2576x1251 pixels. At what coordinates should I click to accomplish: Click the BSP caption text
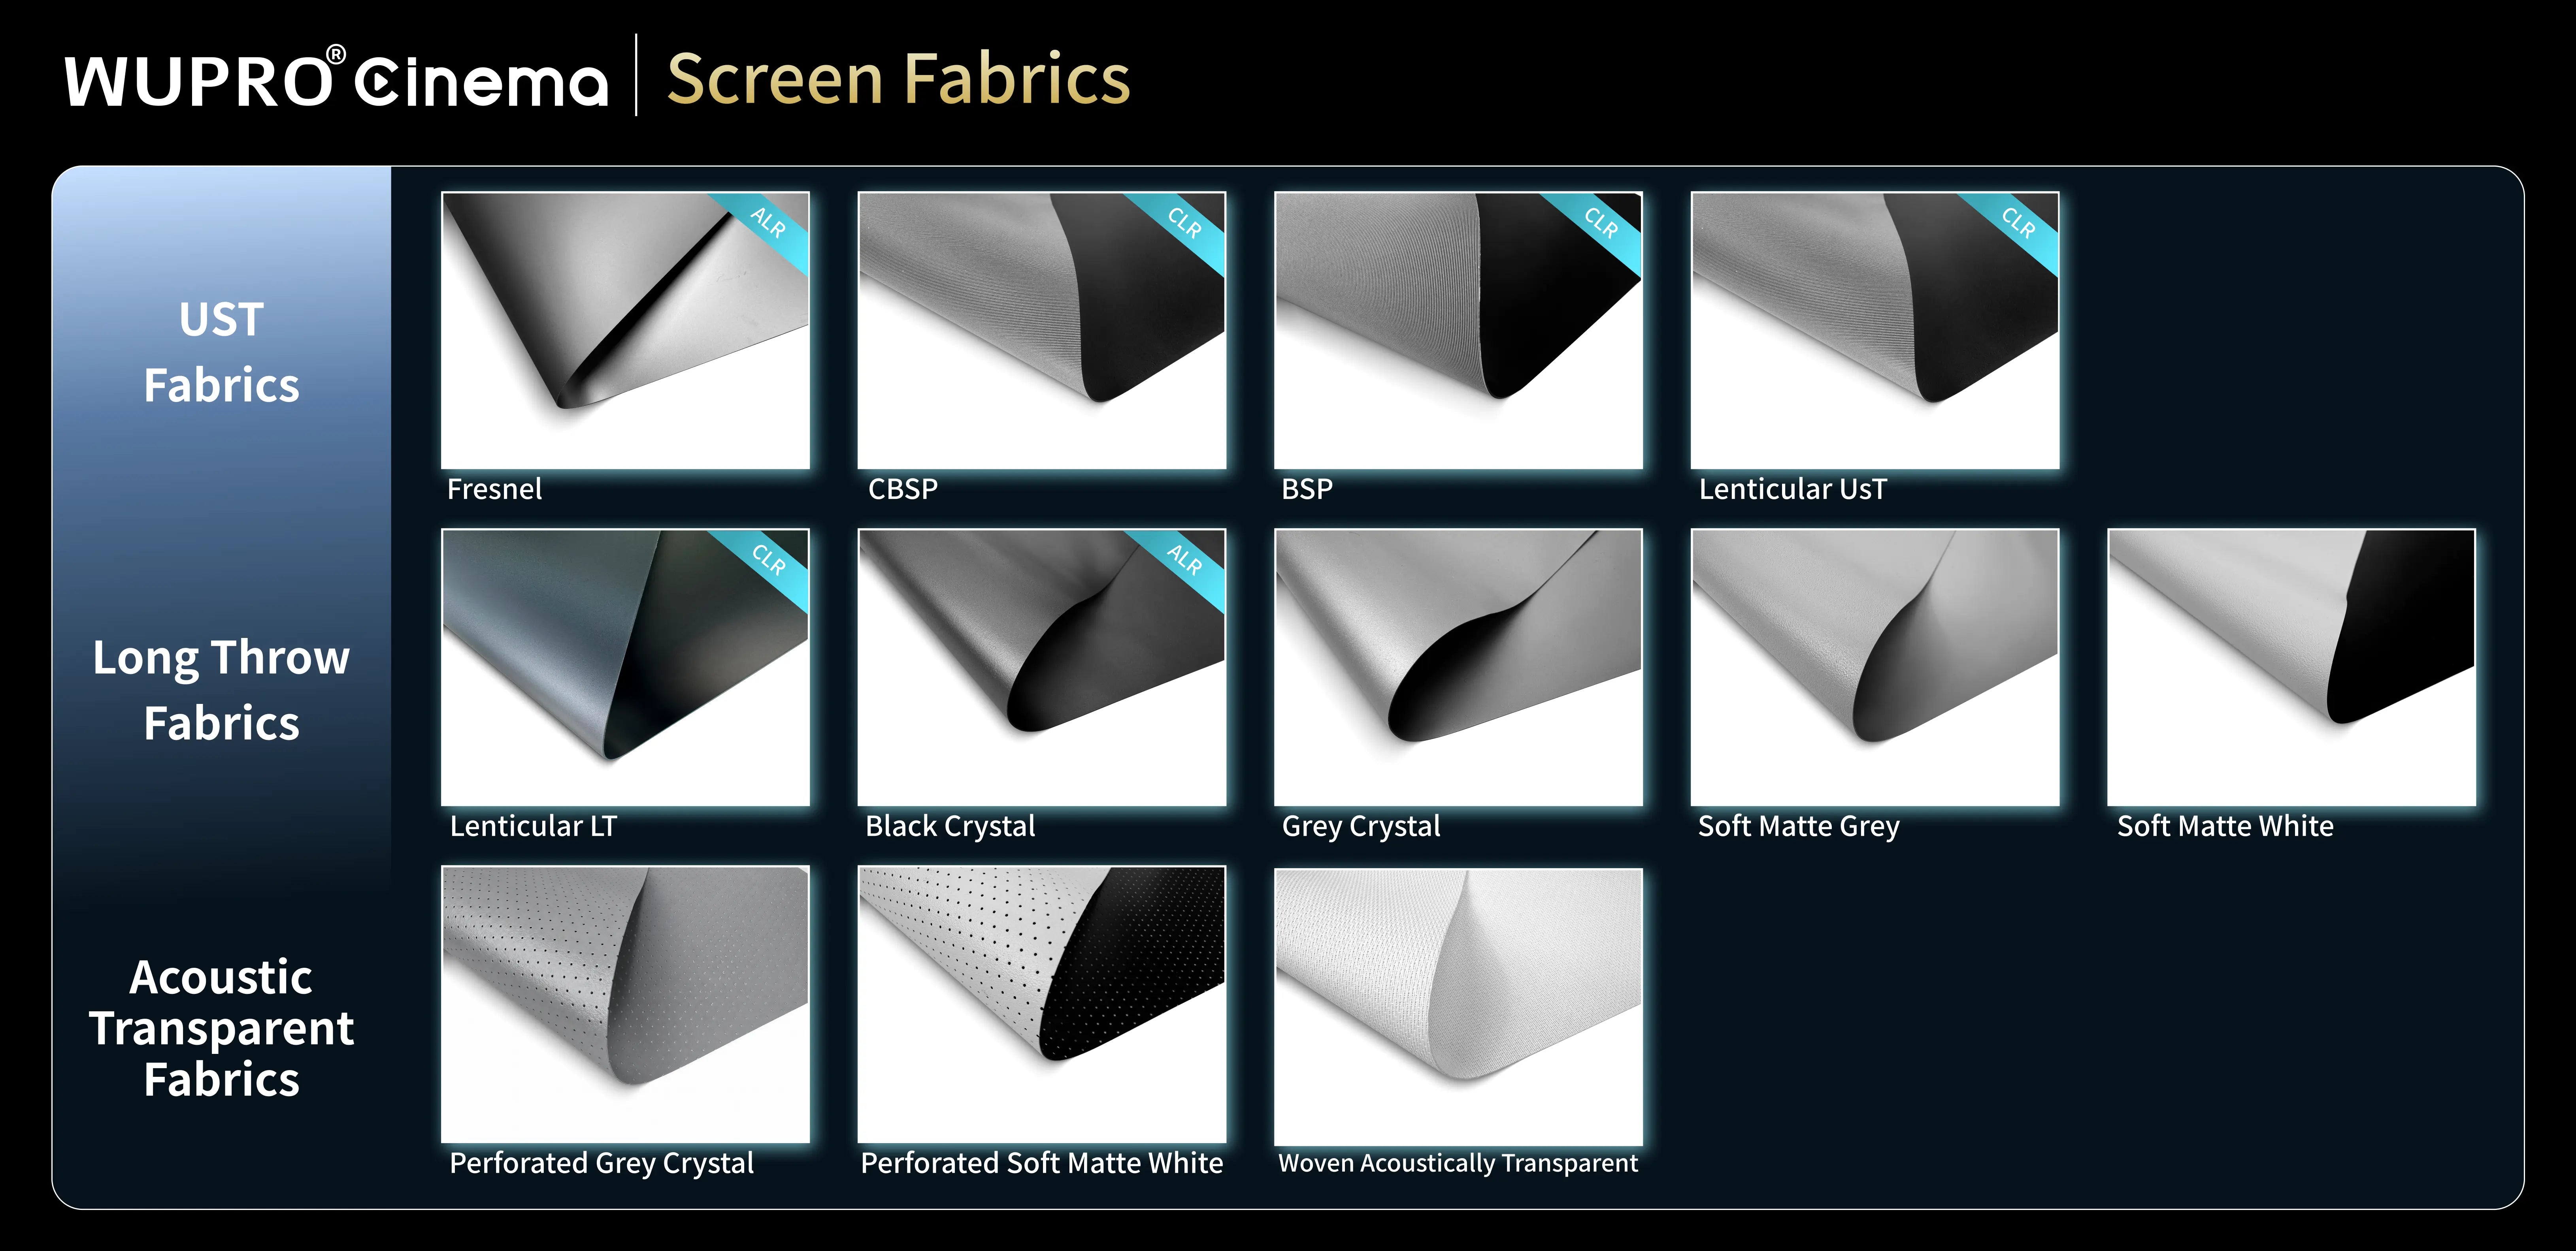pos(1307,489)
